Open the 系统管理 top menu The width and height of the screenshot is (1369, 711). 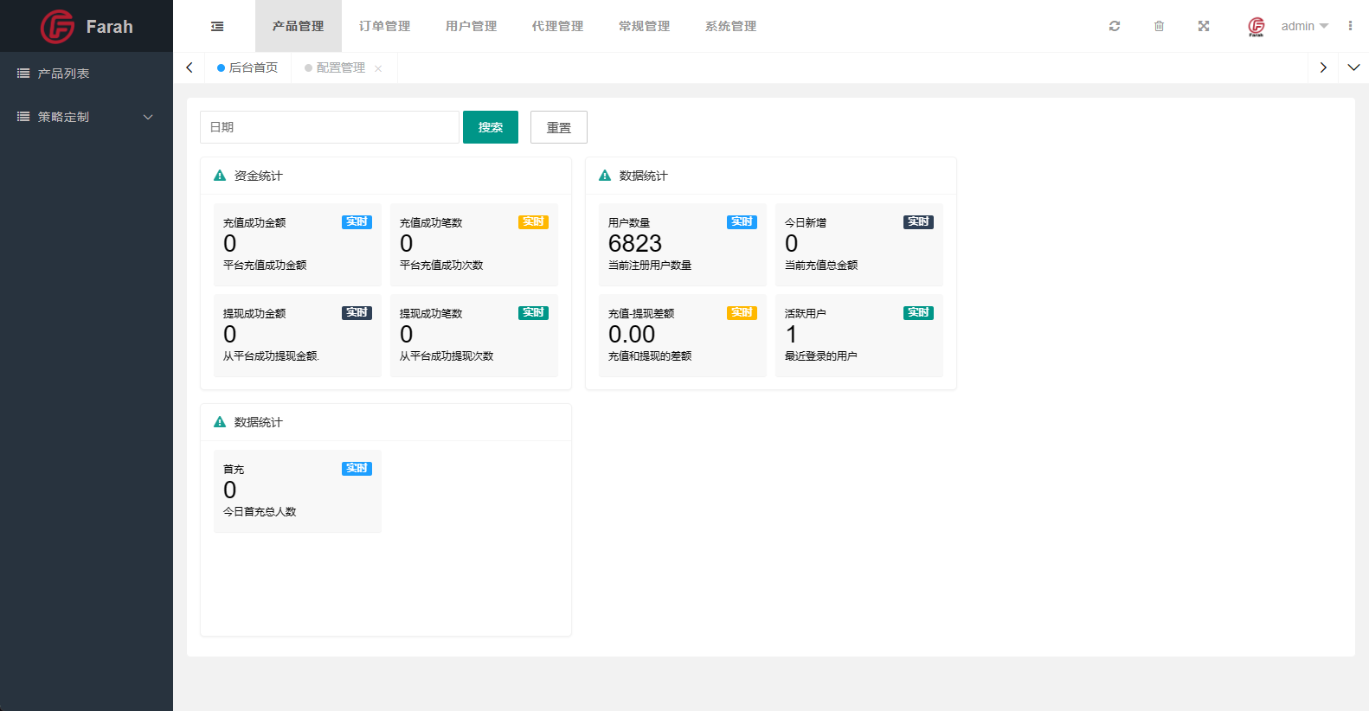click(x=730, y=26)
